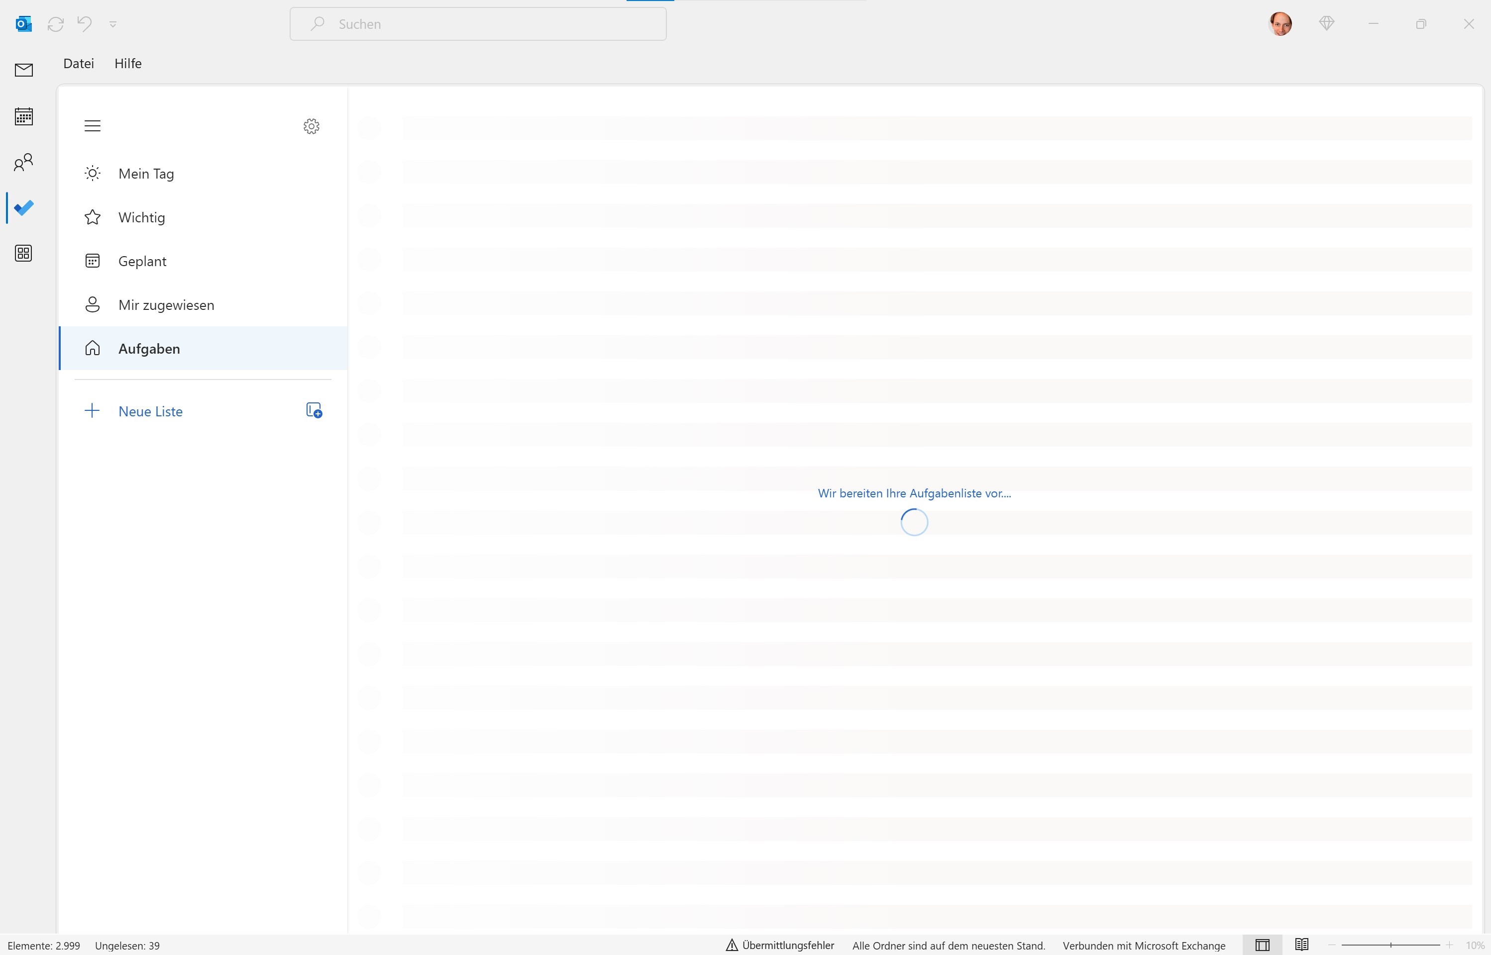
Task: Click 'Ungelesen: 39' status text
Action: click(x=127, y=946)
